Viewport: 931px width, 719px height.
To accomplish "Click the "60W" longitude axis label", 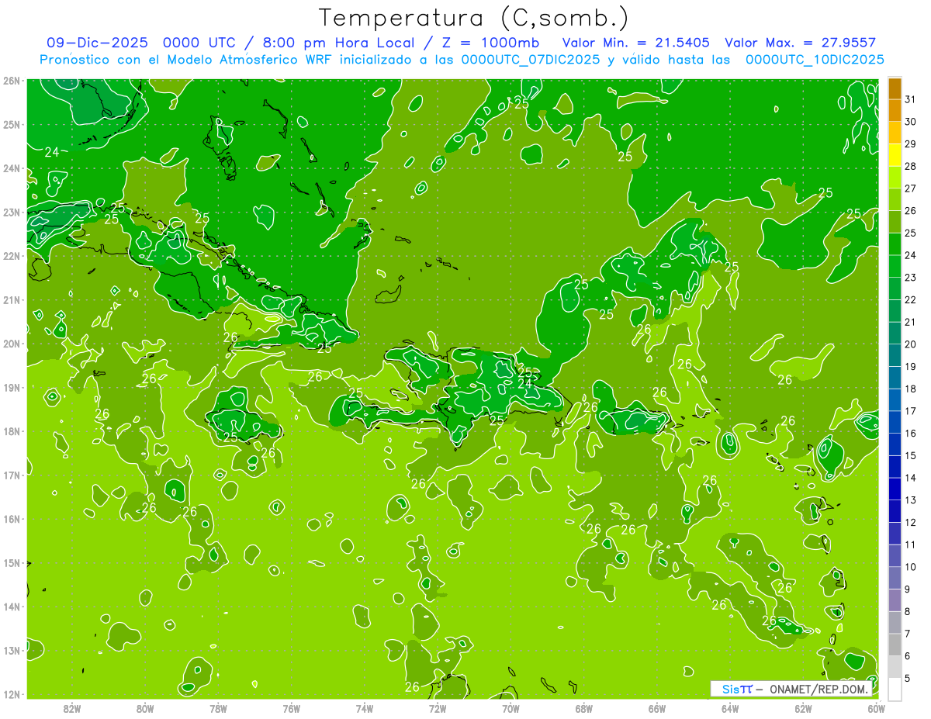I will coord(877,708).
